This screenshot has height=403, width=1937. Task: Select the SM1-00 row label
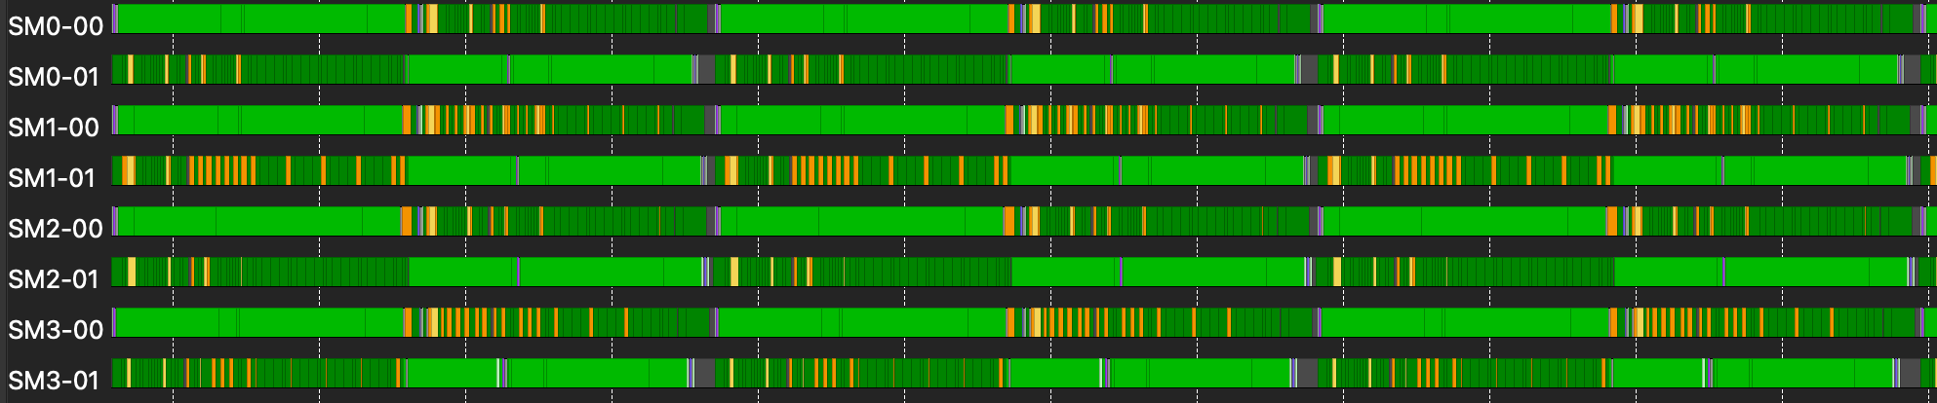[54, 128]
